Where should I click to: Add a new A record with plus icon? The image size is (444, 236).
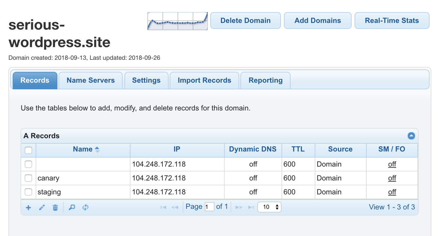point(28,208)
